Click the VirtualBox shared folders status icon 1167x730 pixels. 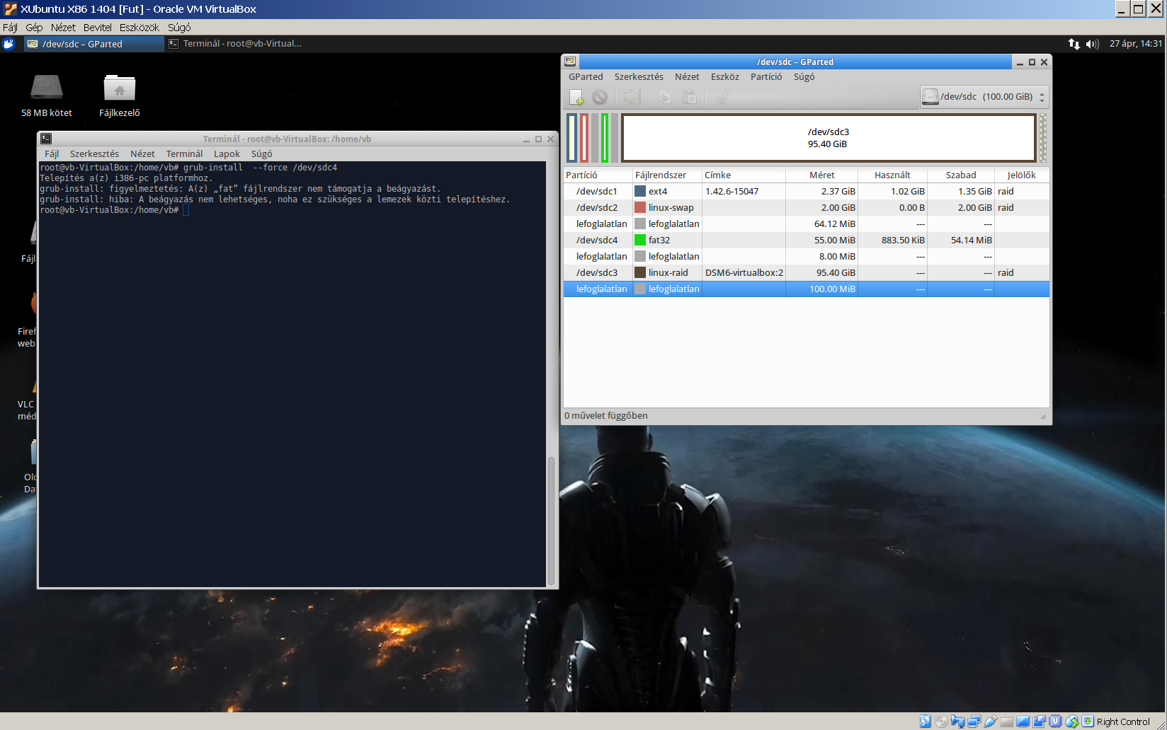1006,722
